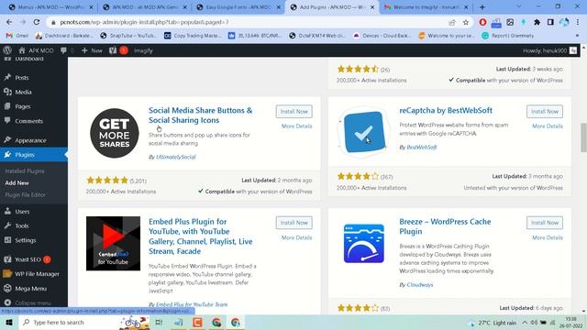The width and height of the screenshot is (587, 330).
Task: Bookmark this page with the star icon
Action: click(x=466, y=22)
